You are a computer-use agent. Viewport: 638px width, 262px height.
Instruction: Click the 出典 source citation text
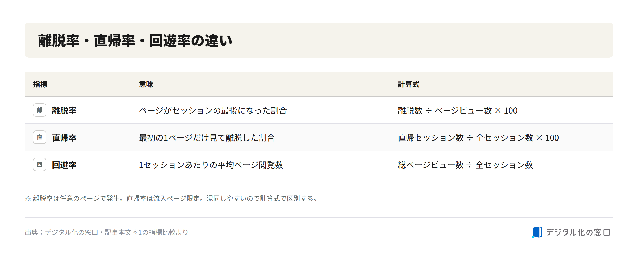(x=107, y=232)
